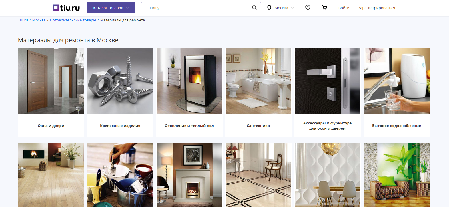449x207 pixels.
Task: Click the location pin icon
Action: (x=269, y=8)
